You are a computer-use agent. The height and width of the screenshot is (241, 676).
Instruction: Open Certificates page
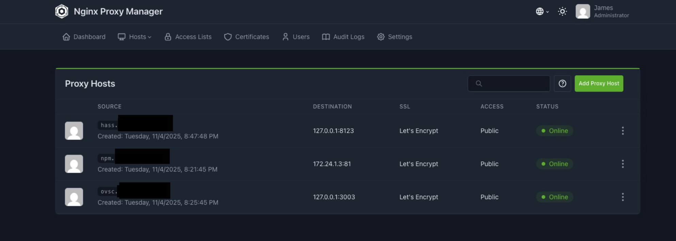point(247,37)
